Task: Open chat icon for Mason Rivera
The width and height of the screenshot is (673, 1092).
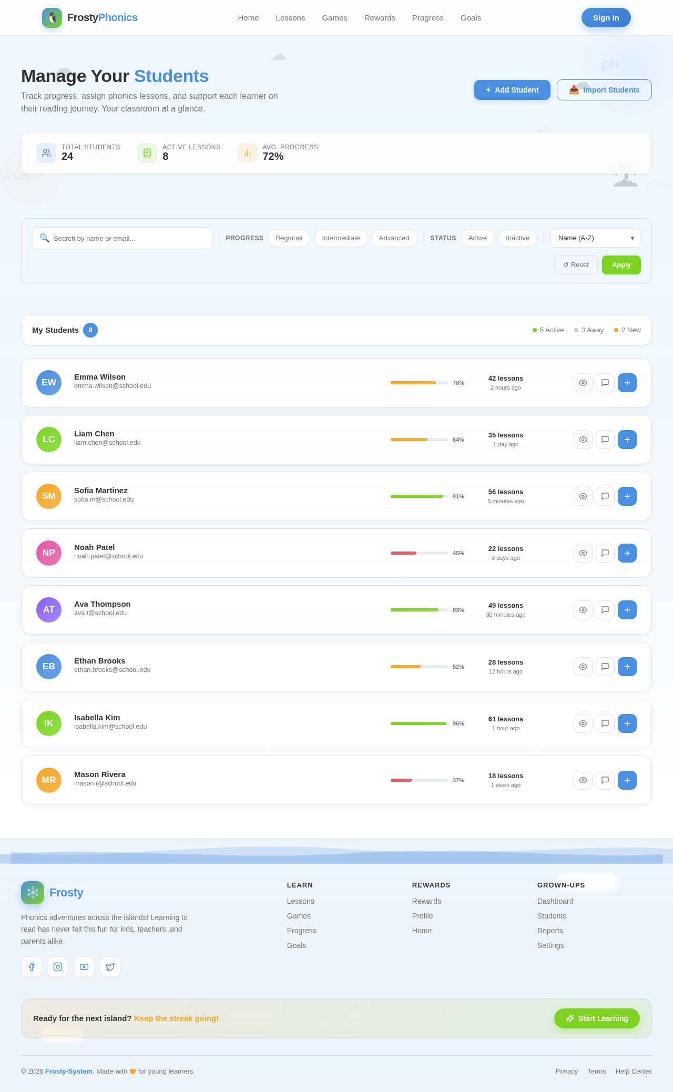Action: pos(605,780)
